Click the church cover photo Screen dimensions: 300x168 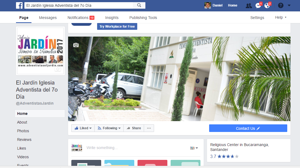[179, 79]
